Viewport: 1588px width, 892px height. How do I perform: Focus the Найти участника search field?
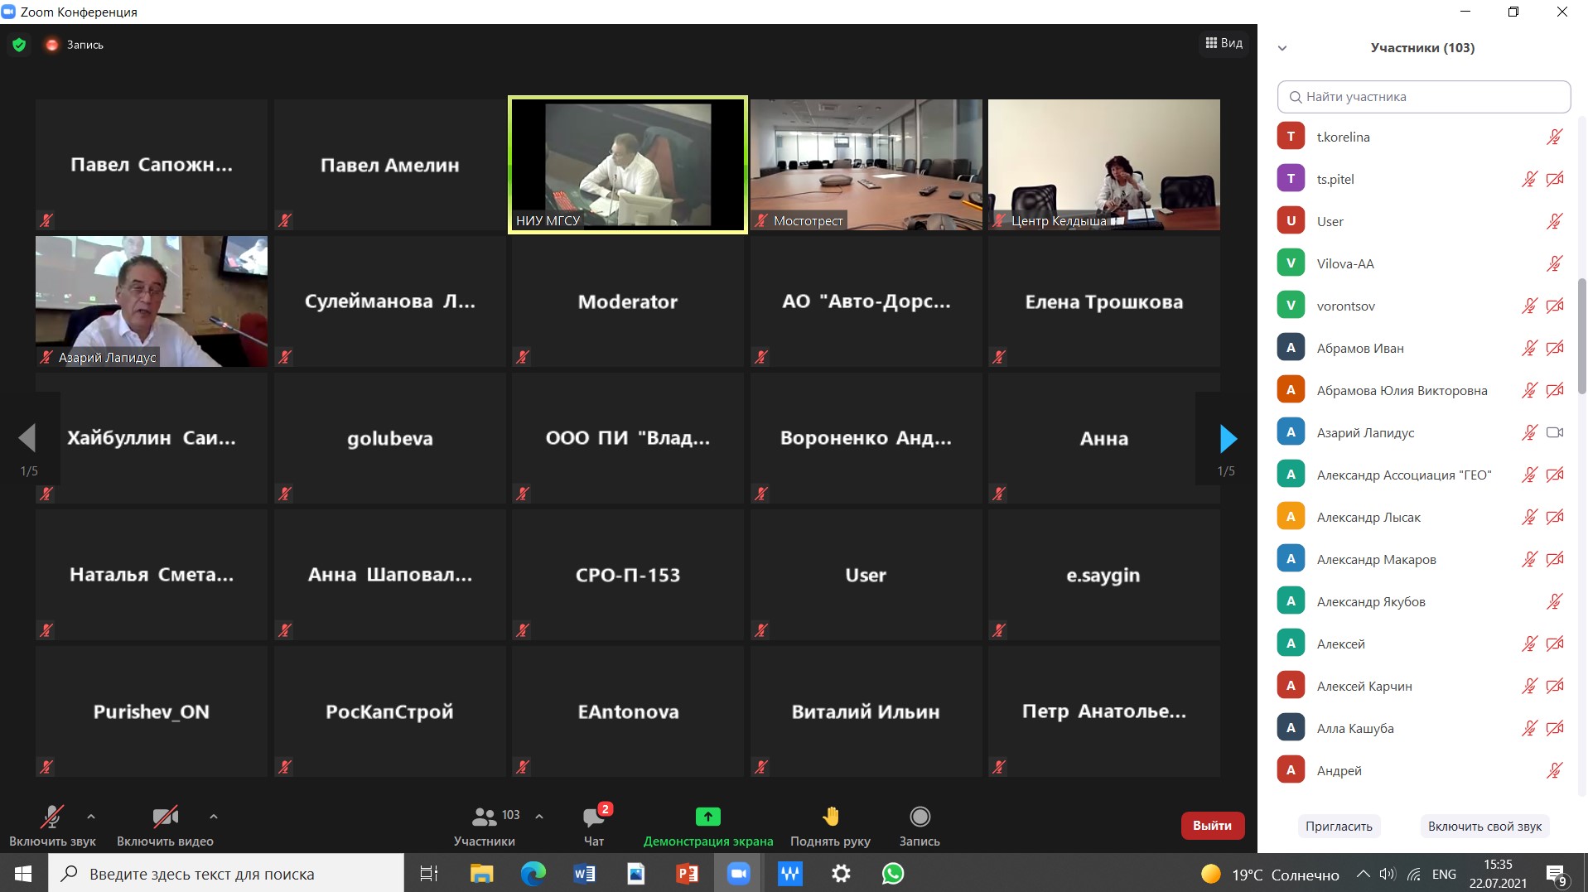pyautogui.click(x=1423, y=97)
